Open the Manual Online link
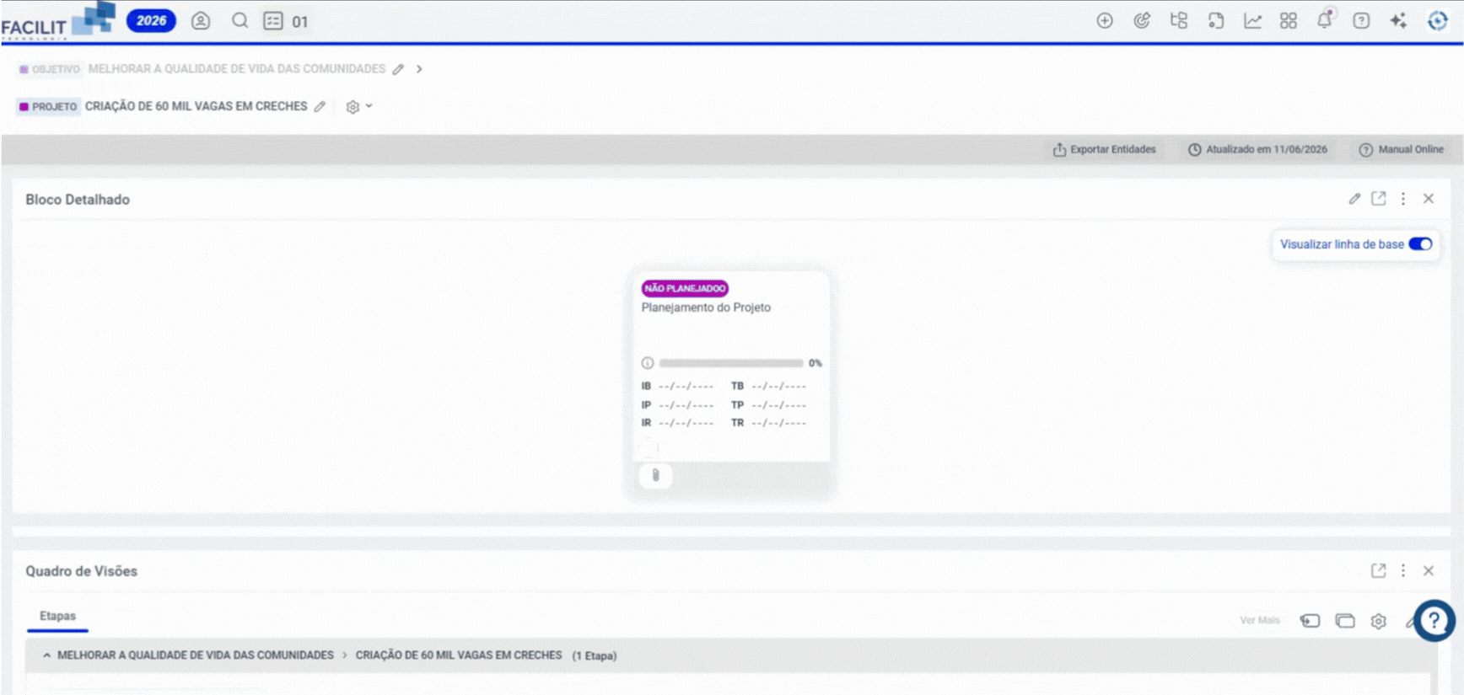 pyautogui.click(x=1401, y=150)
